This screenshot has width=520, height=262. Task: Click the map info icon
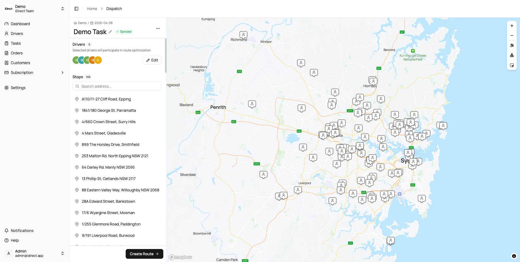(514, 256)
